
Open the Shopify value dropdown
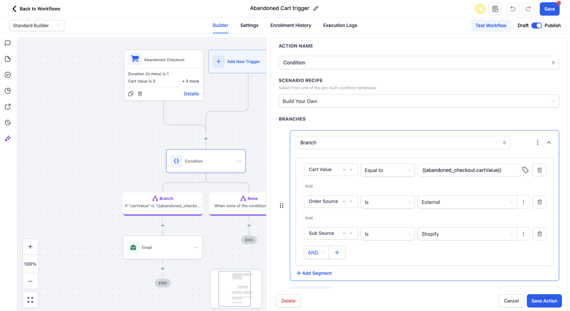click(x=467, y=234)
